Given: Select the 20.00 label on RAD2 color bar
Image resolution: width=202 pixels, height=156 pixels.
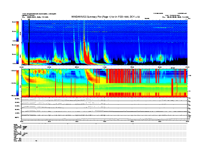Looking at the screenshot, I should click(14, 31).
